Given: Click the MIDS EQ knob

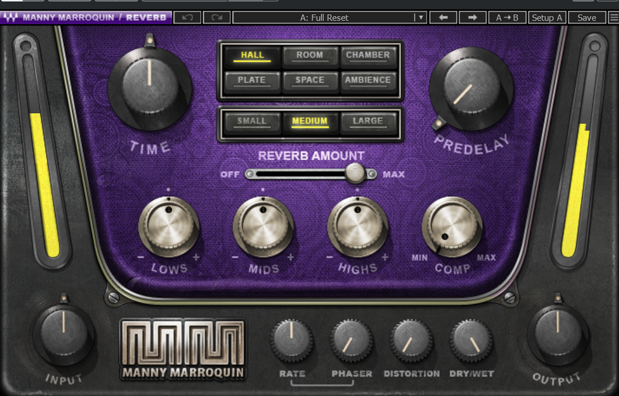Looking at the screenshot, I should click(263, 226).
